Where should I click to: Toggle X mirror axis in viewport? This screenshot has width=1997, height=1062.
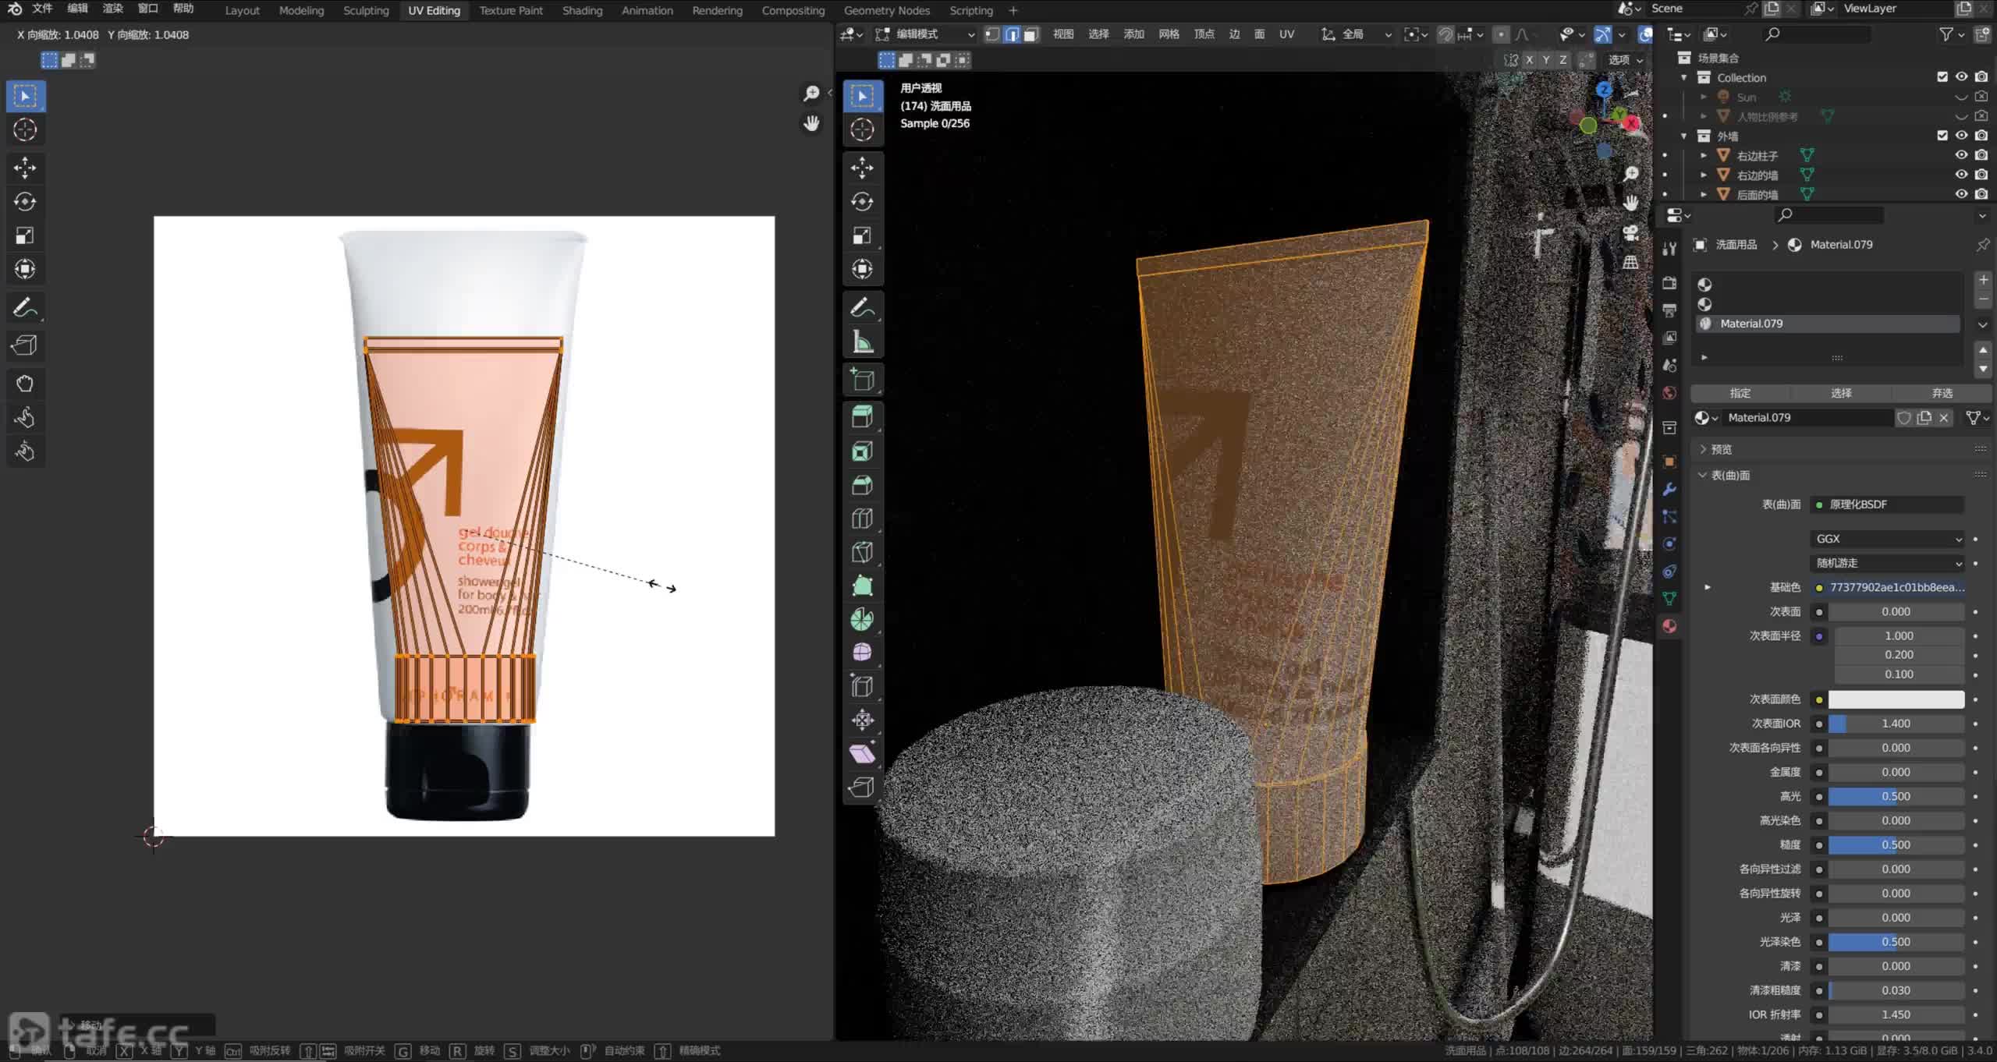[1529, 59]
